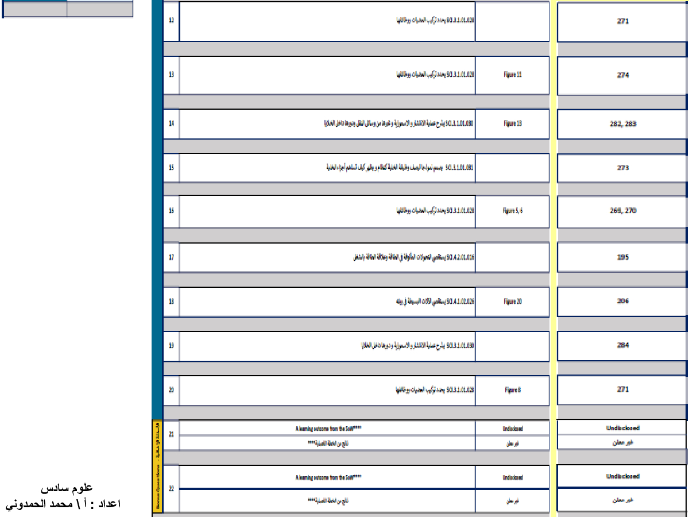The width and height of the screenshot is (689, 517).
Task: Select the Figure 20 cell in row 18
Action: tap(512, 301)
